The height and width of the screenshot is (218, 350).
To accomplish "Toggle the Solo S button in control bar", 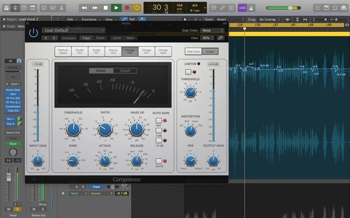I will 231,8.
